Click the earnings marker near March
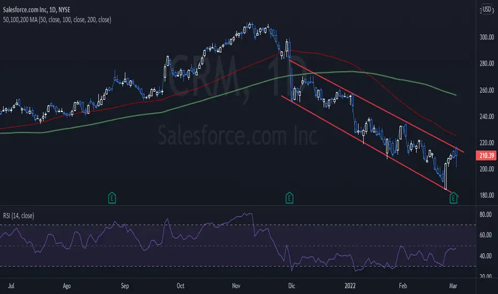Screen dimensions: 498x294 click(x=453, y=198)
